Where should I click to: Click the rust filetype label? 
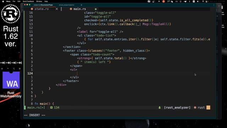coord(201,107)
